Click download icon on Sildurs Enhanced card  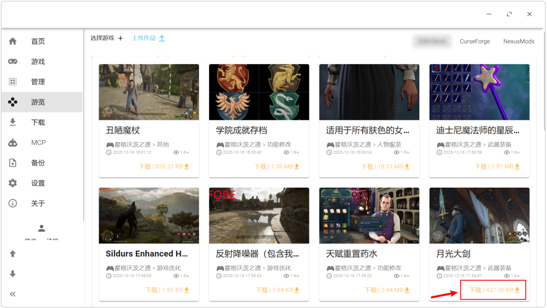186,290
